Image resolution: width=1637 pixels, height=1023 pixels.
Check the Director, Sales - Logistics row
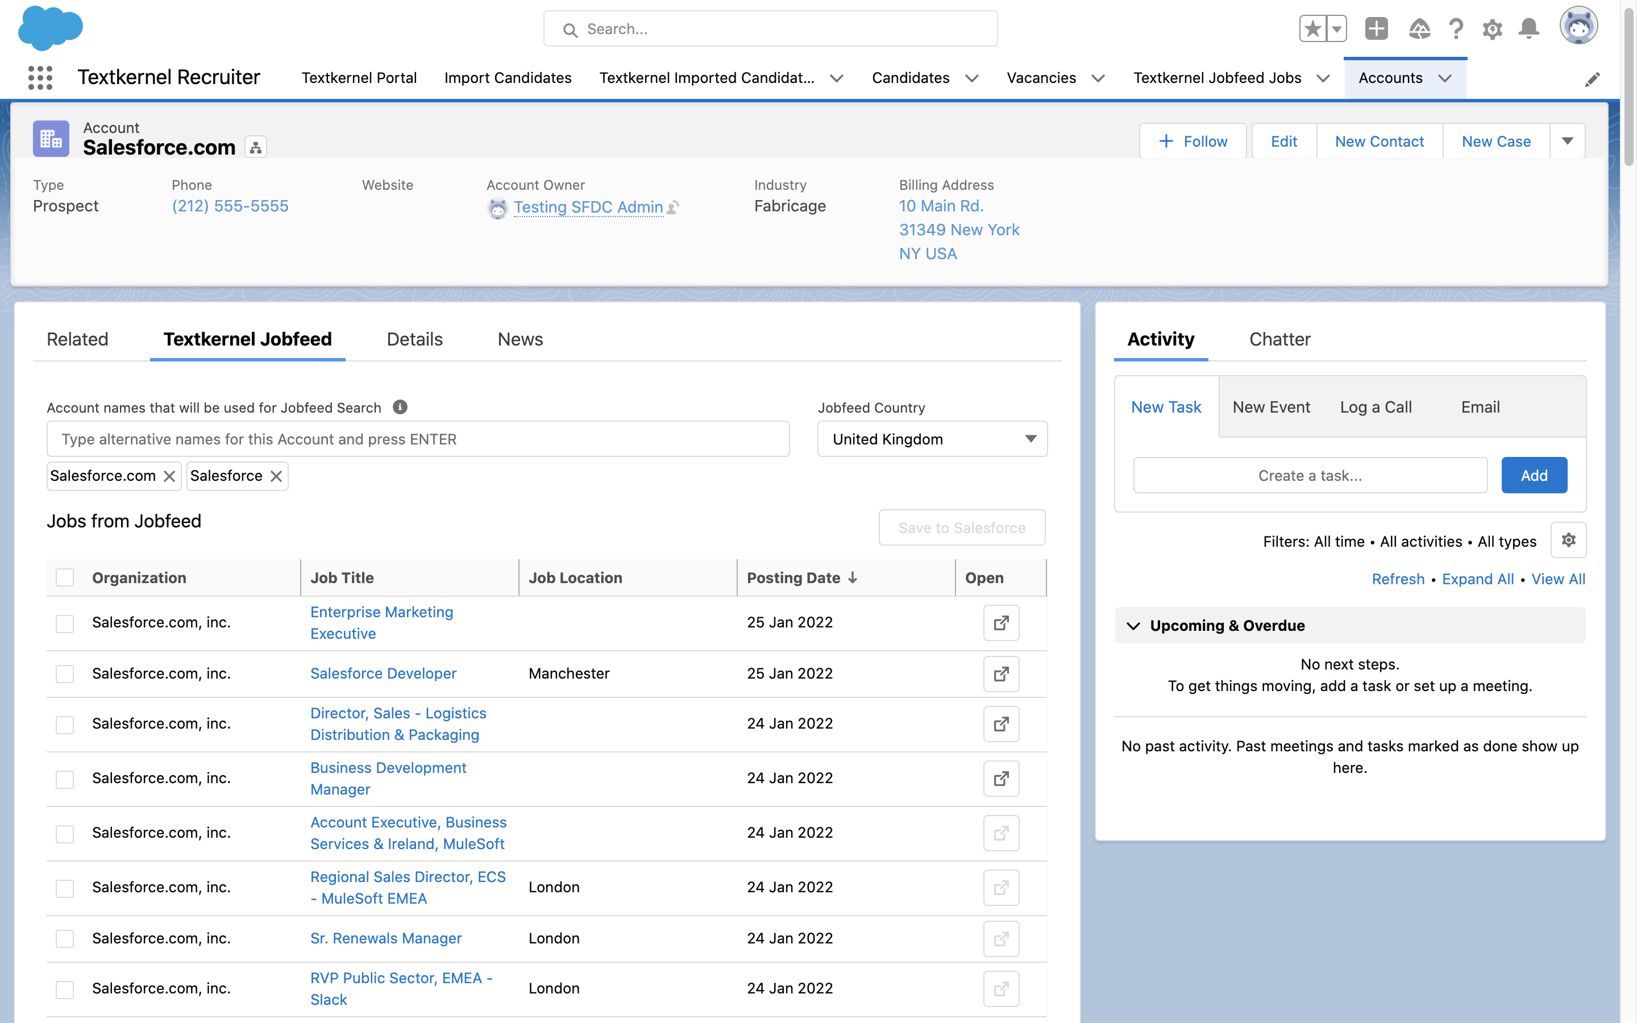pos(65,725)
